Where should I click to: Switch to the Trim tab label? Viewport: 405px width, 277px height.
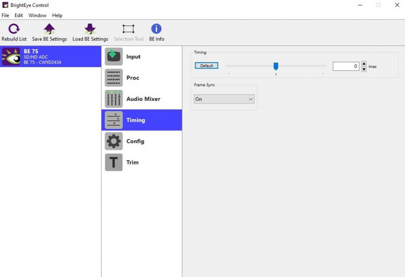pyautogui.click(x=132, y=162)
